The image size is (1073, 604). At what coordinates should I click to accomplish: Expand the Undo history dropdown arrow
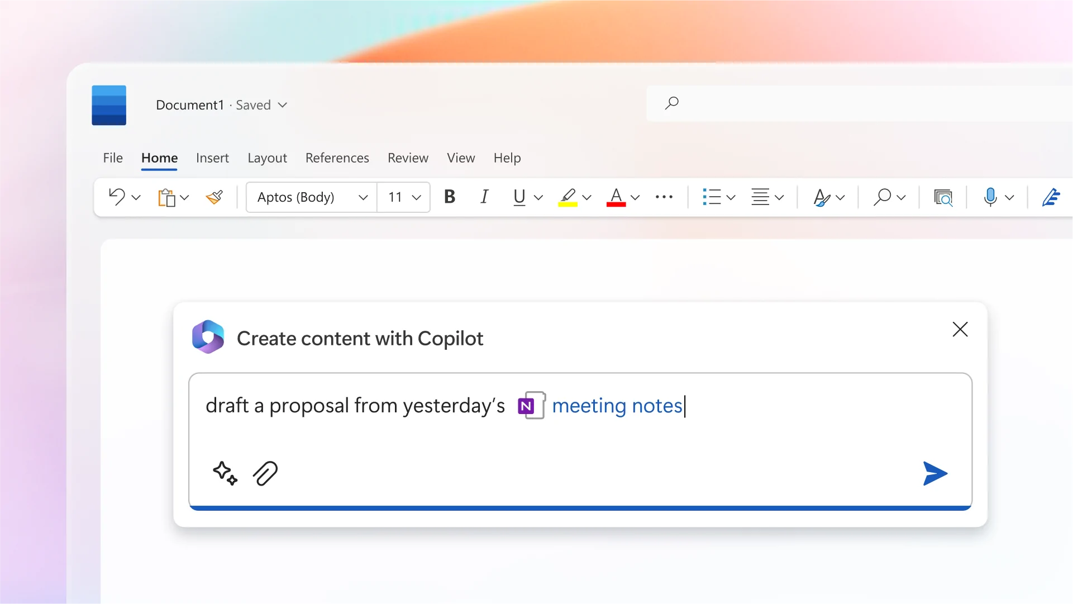click(x=136, y=197)
